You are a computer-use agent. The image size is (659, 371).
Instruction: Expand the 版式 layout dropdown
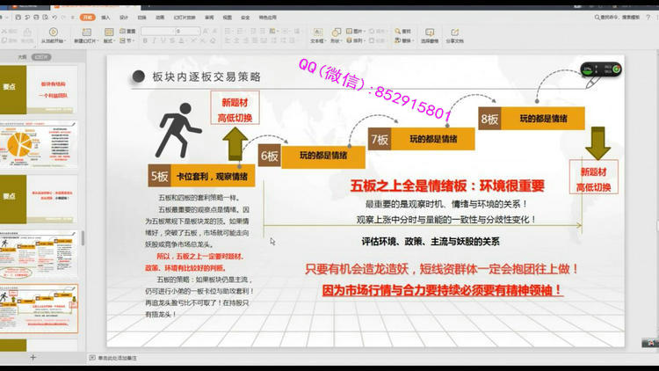tap(109, 40)
